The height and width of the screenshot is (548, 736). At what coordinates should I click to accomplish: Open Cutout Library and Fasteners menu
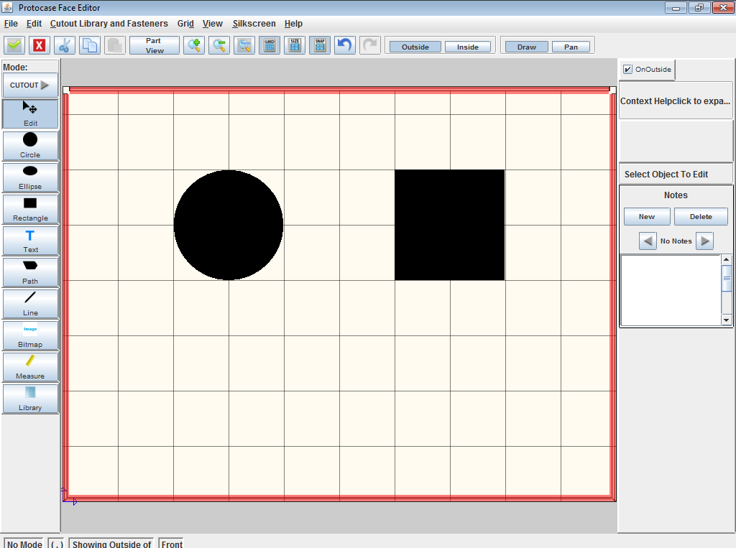[109, 24]
